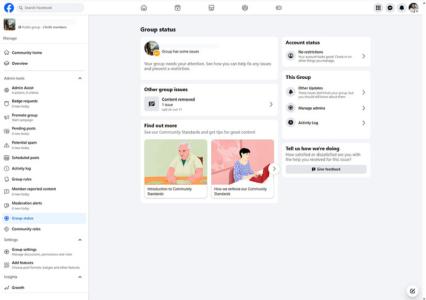This screenshot has width=426, height=300.
Task: Click the Member-reported content icon
Action: coord(7,192)
